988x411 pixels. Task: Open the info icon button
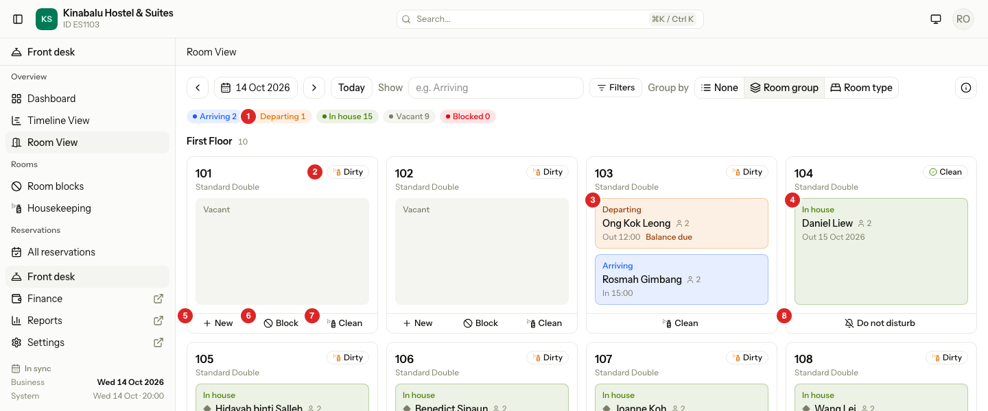coord(966,88)
